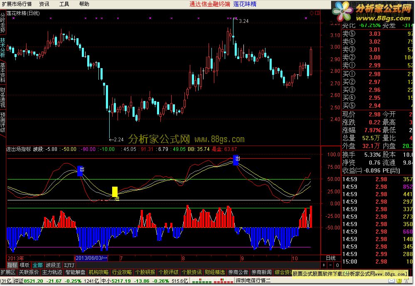Switch to 财务透视 side tab
Viewport: 415px width, 286px height.
tap(2, 97)
